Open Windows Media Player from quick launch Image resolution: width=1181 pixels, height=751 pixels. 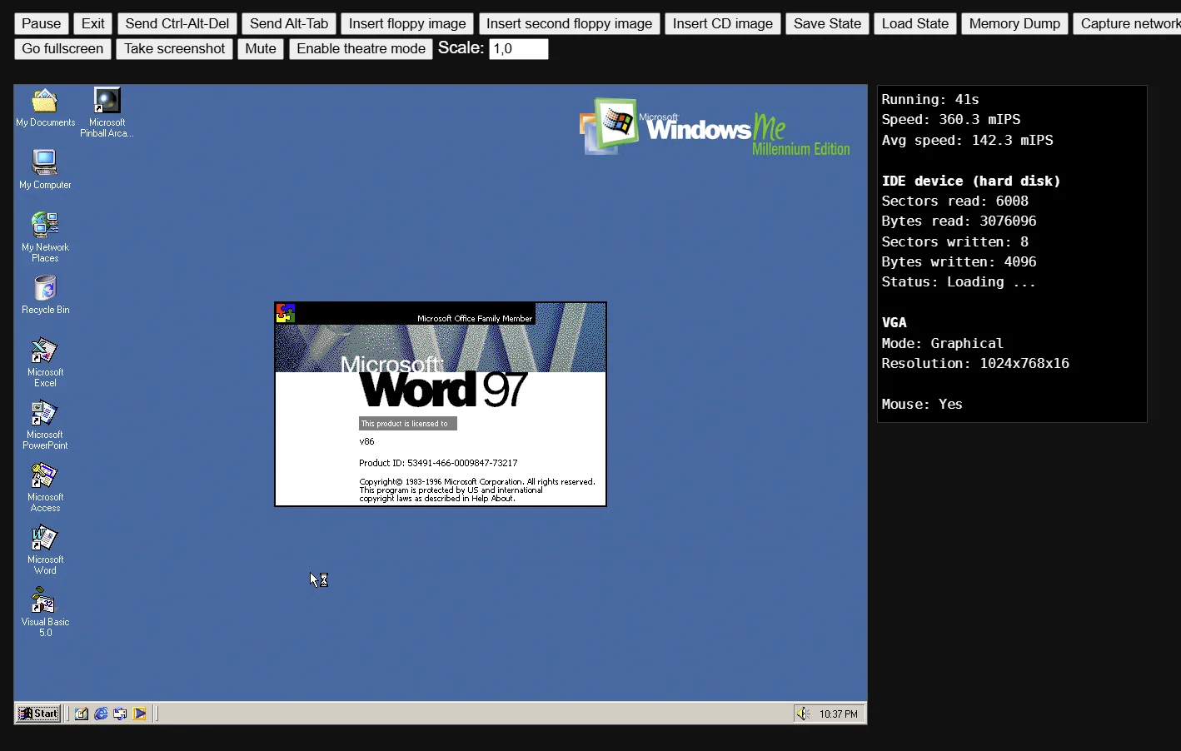[x=139, y=714]
